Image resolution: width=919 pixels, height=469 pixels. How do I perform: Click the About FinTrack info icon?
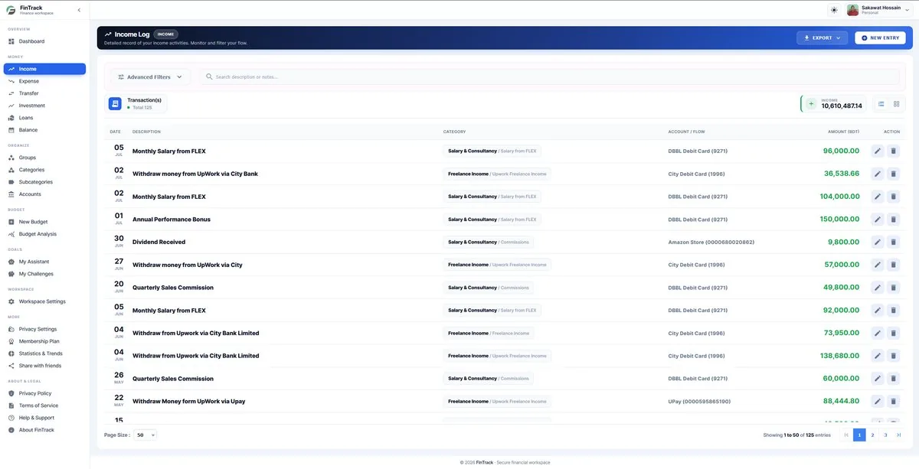11,430
